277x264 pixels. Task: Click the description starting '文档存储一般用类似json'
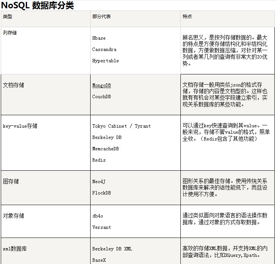click(225, 94)
